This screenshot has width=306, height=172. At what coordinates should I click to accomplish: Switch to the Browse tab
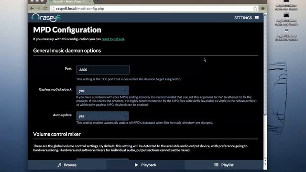click(67, 165)
